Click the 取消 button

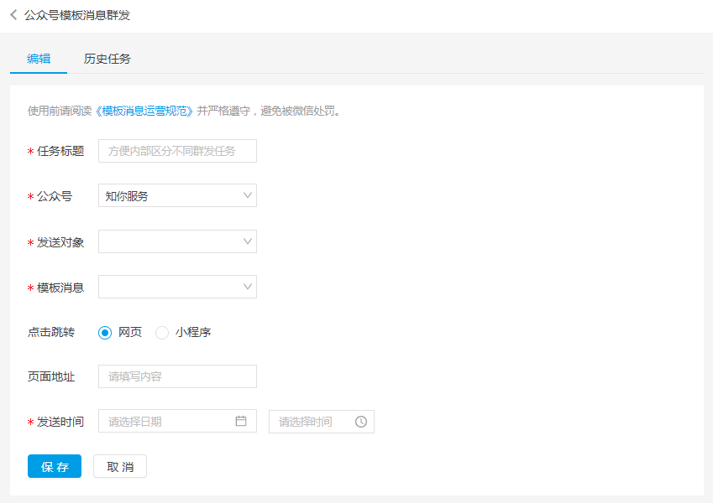pos(120,466)
